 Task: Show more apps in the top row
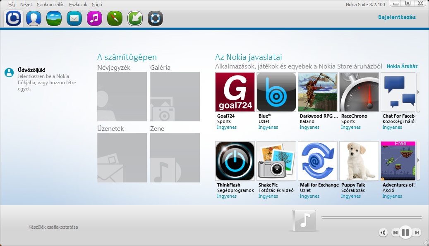tap(418, 92)
